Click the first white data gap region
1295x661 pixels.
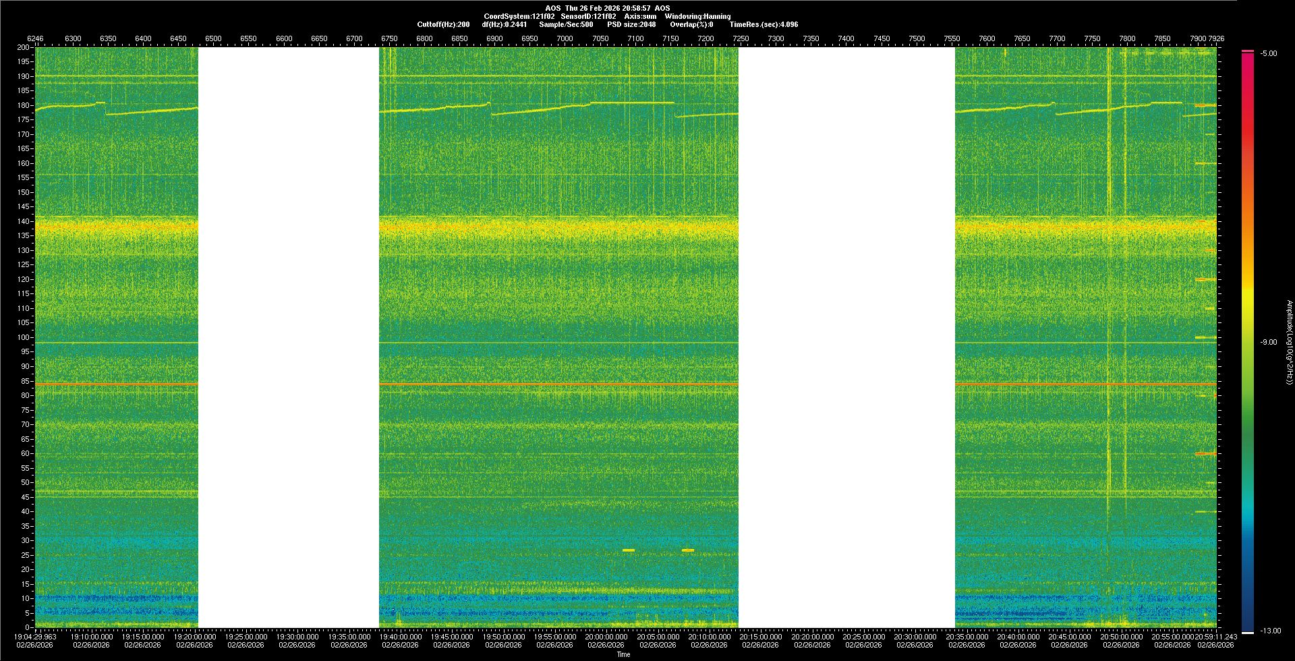(x=288, y=337)
